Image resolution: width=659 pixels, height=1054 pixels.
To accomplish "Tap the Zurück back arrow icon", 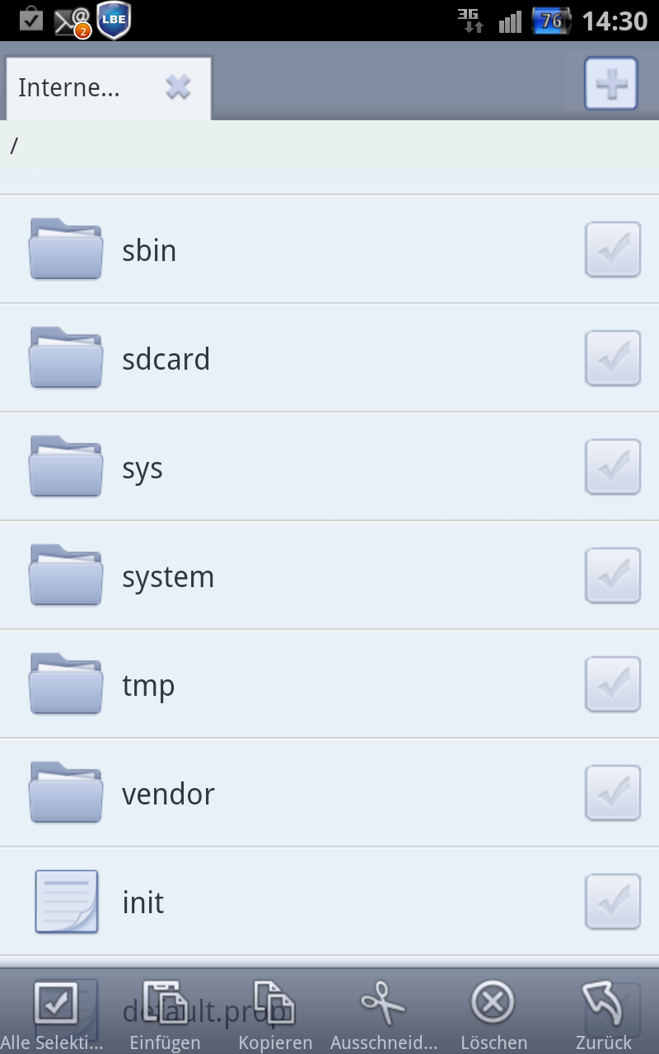I will click(604, 1004).
